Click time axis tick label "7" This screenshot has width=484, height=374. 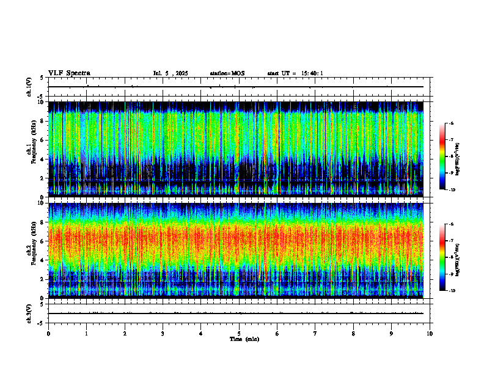click(315, 334)
